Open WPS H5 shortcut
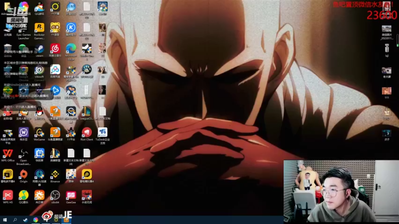Viewport: 399px width, 224px height. [x=7, y=197]
